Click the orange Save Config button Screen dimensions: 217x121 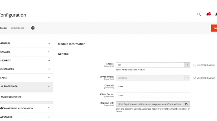pos(214,28)
